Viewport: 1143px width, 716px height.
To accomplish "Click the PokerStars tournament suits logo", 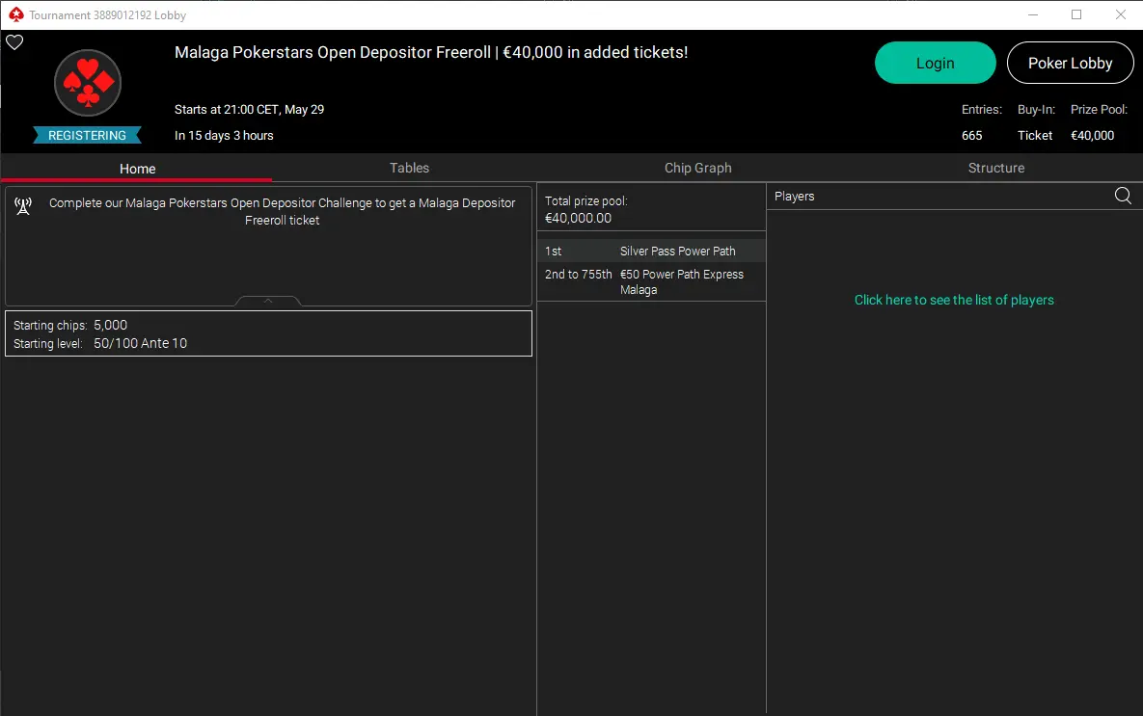I will click(88, 82).
